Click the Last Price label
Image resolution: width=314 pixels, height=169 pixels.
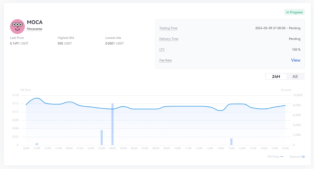tap(17, 38)
